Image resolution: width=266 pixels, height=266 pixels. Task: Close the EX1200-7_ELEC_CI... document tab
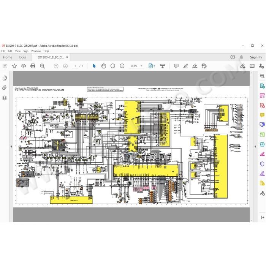pos(67,57)
